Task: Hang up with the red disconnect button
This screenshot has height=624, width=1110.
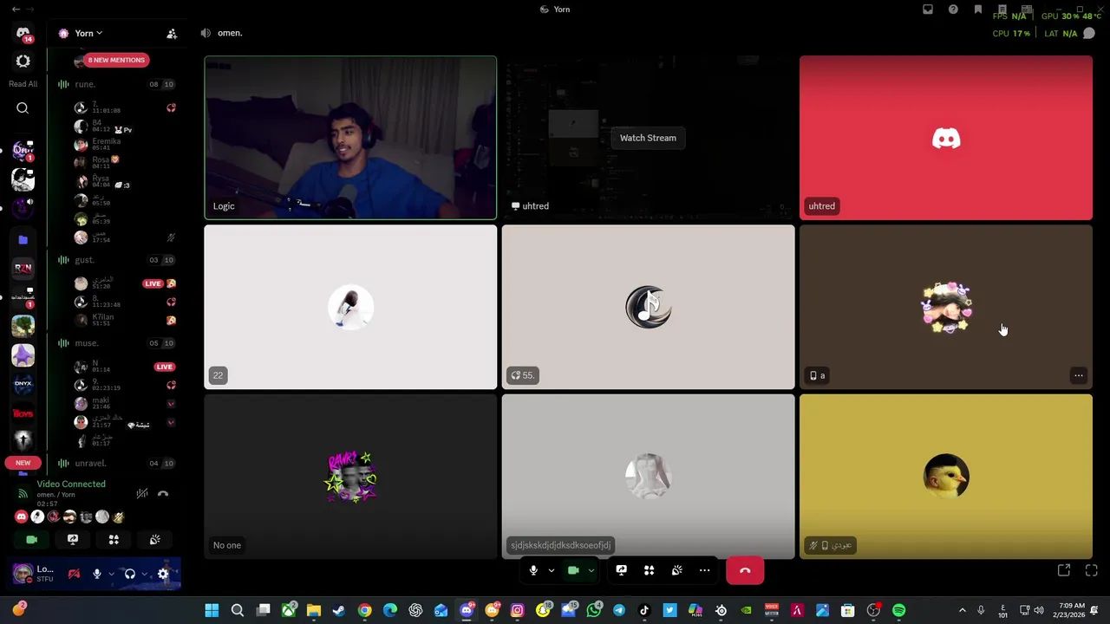Action: (745, 570)
